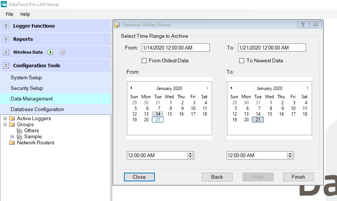Screen dimensions: 337x201
Task: Select January 18 in To calendar
Action: coord(305,114)
